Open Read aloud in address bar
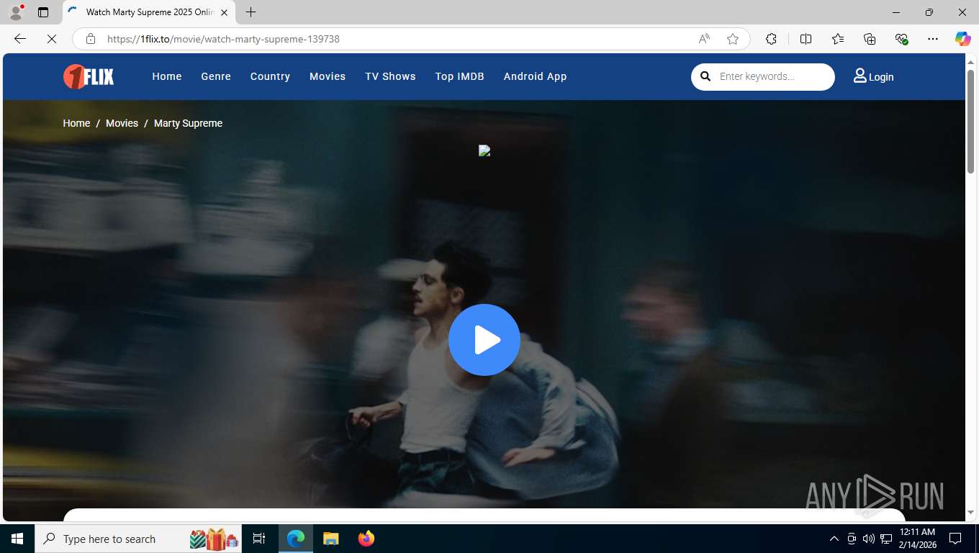The image size is (979, 553). pos(704,39)
